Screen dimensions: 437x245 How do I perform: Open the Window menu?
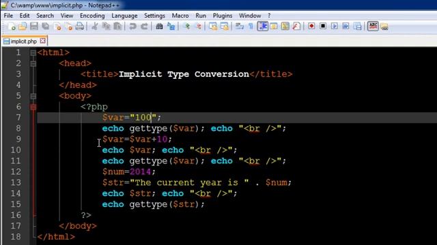click(250, 16)
